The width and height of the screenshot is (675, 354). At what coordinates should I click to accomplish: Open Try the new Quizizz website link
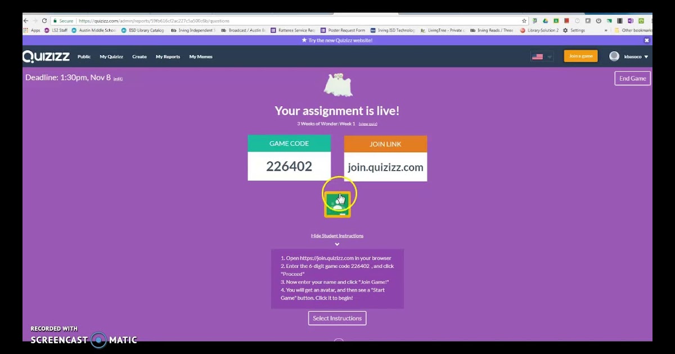coord(337,40)
